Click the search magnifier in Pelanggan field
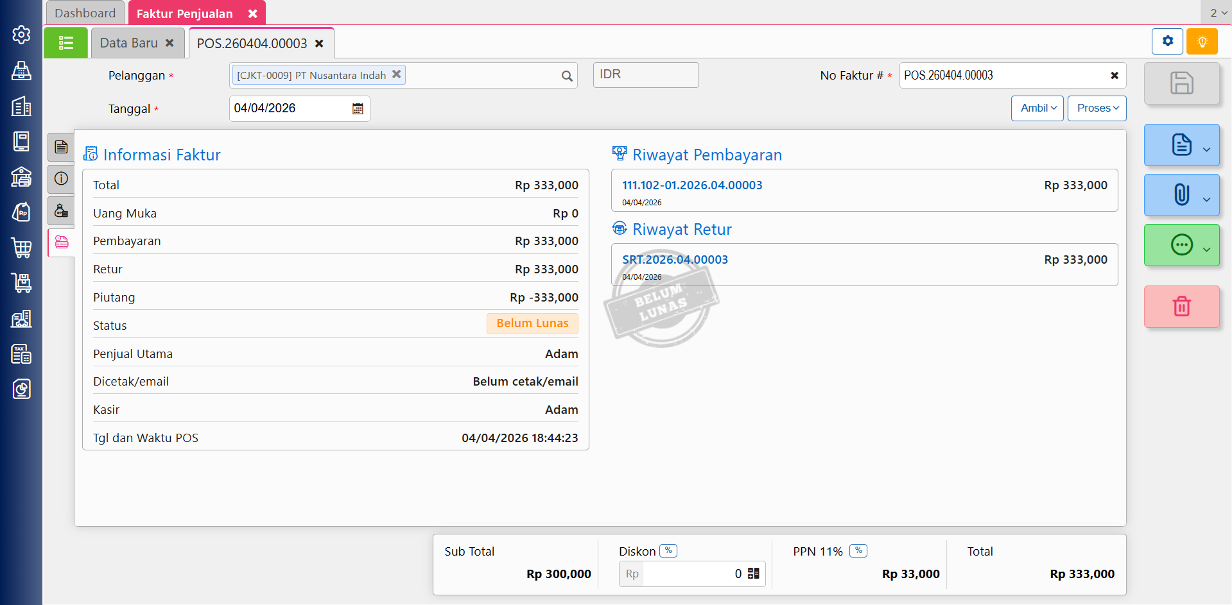 click(567, 76)
